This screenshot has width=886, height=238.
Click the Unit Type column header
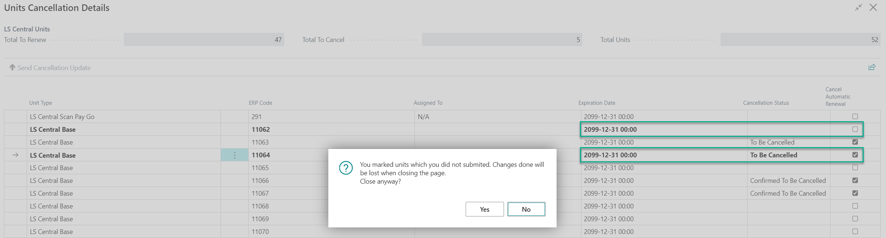coord(41,103)
